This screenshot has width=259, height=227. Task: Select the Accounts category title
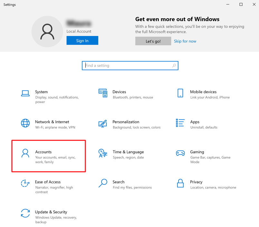(x=43, y=152)
